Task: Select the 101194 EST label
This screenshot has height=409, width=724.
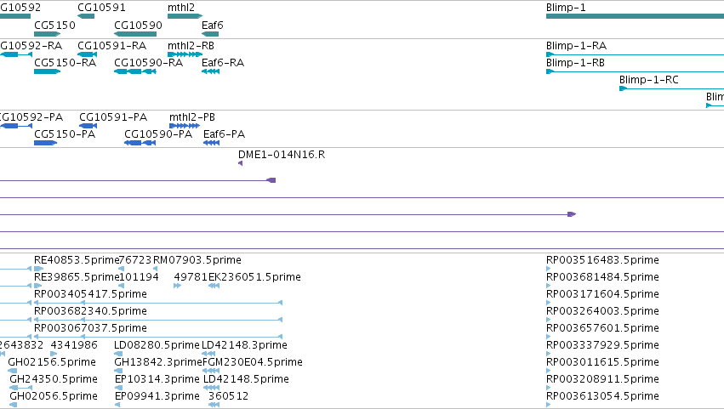Action: tap(139, 277)
